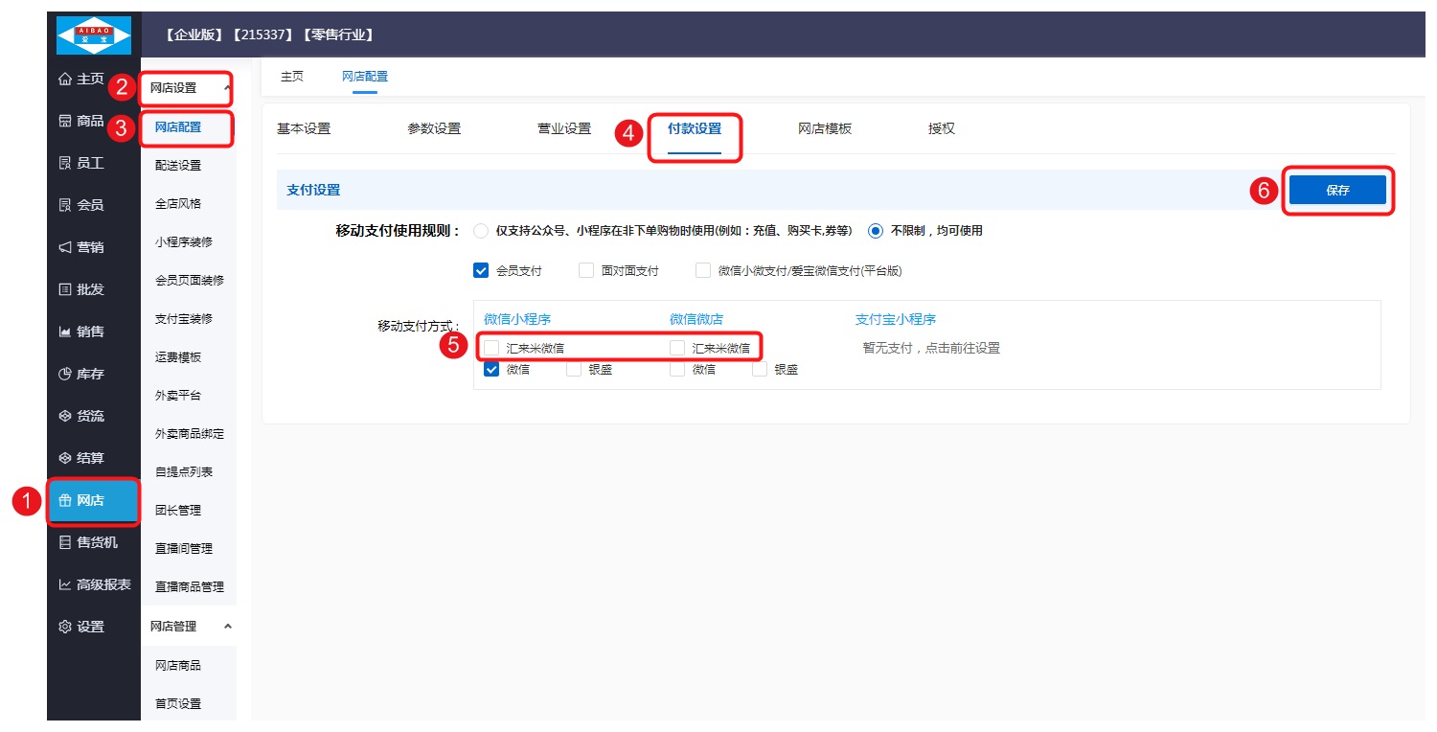Click the 微信小程序 heading link
This screenshot has width=1437, height=732.
517,319
